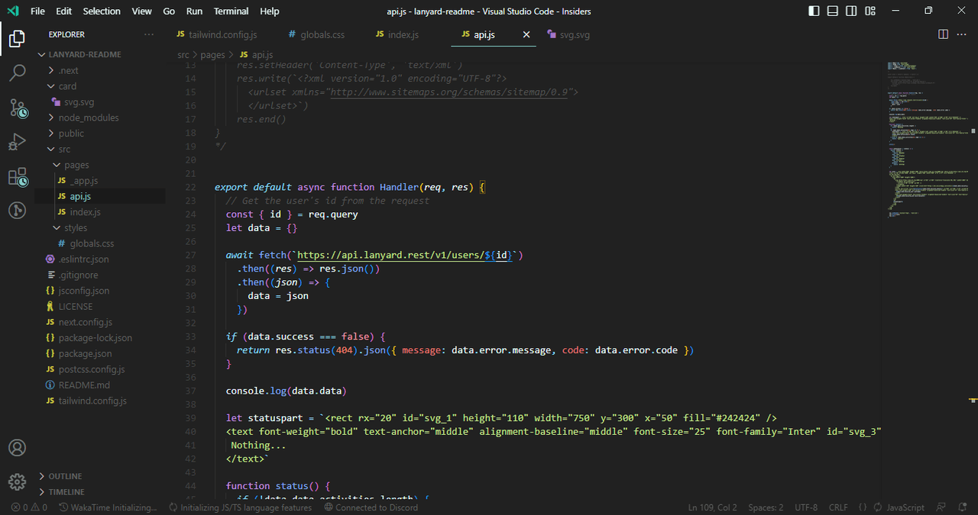Screen dimensions: 978x515
Task: Switch to the globals.css tab
Action: pos(316,34)
